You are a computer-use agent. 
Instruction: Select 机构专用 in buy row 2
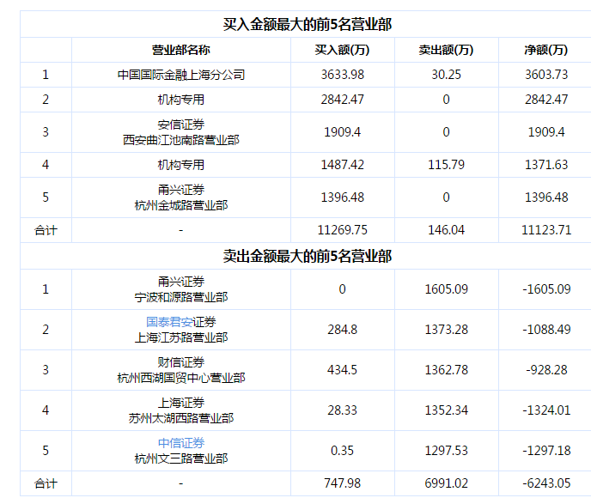pos(181,100)
